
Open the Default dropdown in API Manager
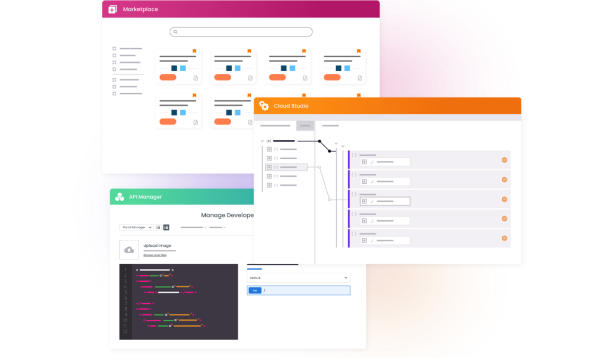click(x=298, y=278)
